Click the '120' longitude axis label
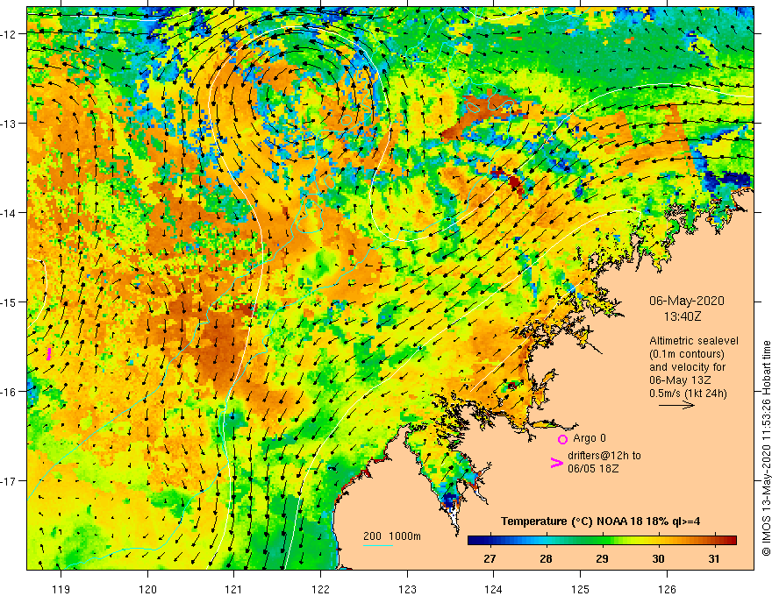This screenshot has height=596, width=772. (147, 589)
